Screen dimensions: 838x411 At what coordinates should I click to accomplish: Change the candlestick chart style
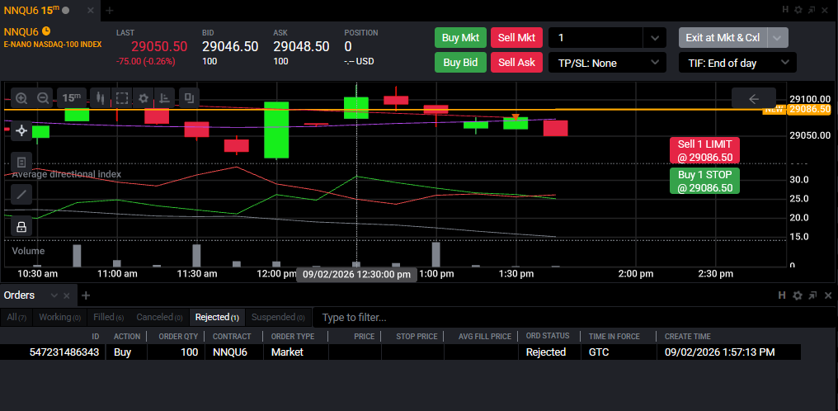pos(100,98)
